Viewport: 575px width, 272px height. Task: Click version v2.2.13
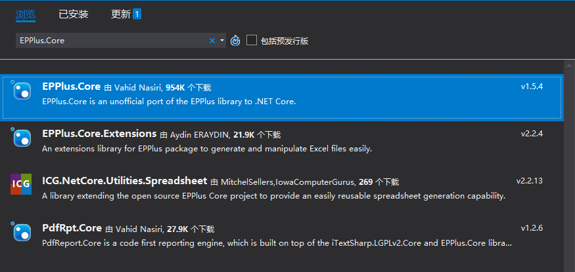530,181
